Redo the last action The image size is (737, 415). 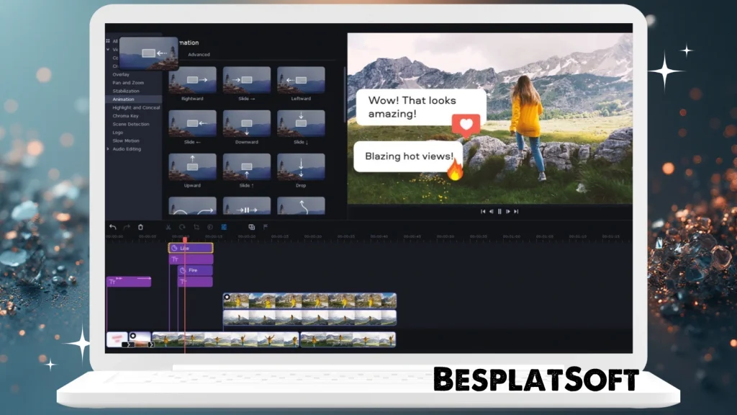point(127,227)
